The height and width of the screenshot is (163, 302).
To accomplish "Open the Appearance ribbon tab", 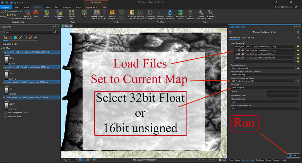I will pos(91,7).
